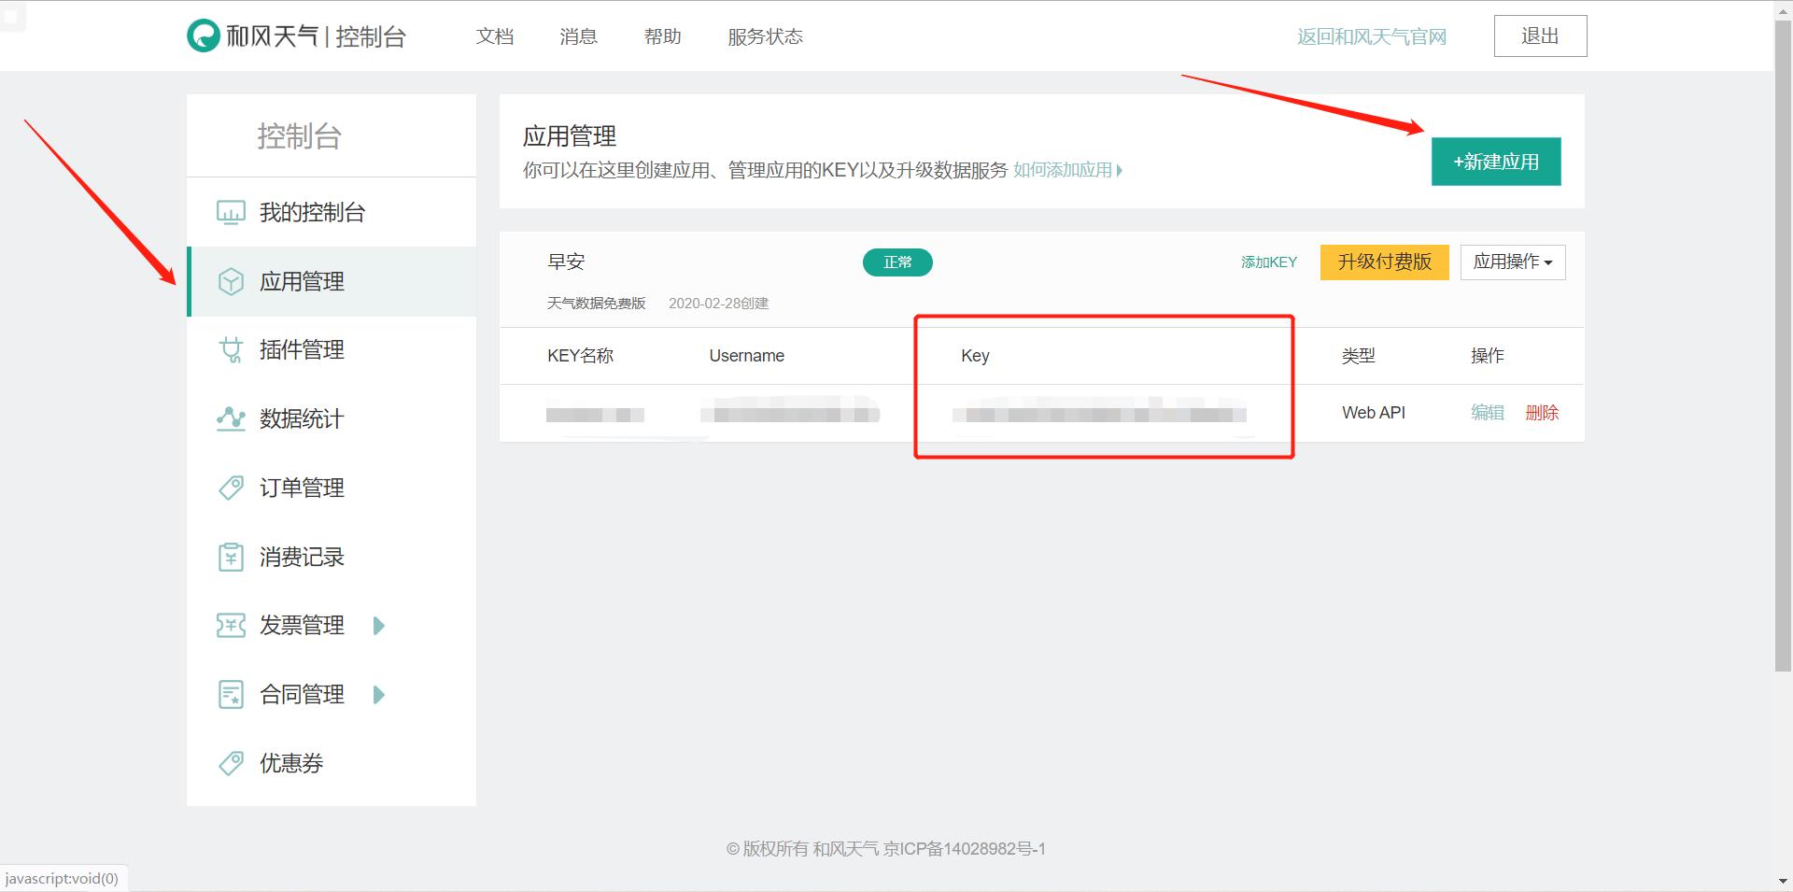Viewport: 1793px width, 892px height.
Task: Click the 天气数据免费版 label
Action: pos(597,304)
